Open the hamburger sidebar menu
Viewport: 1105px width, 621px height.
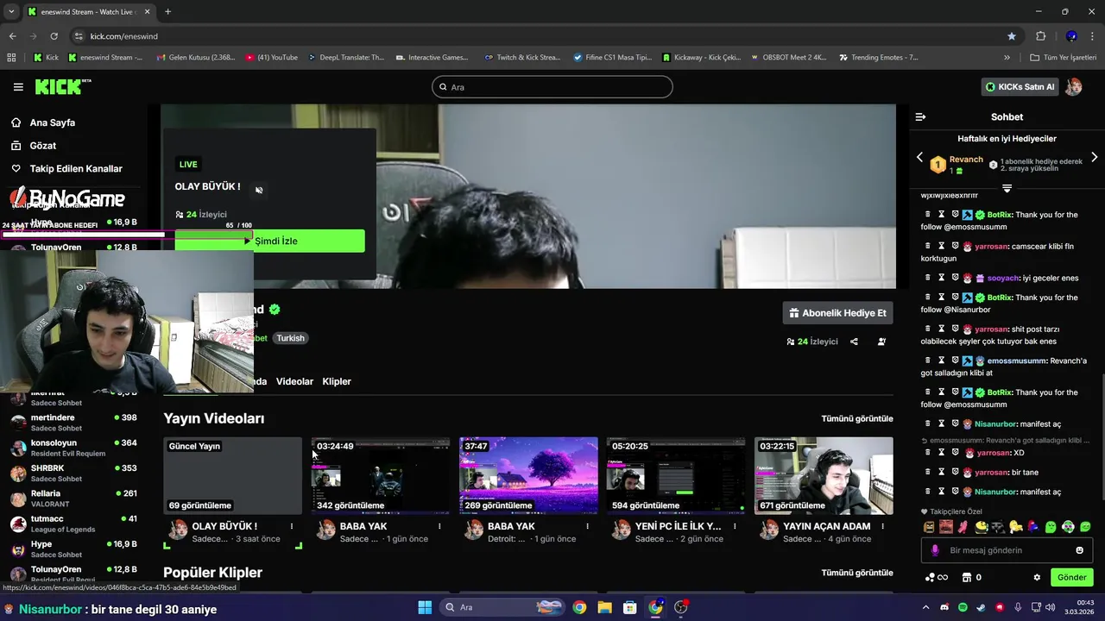coord(18,87)
